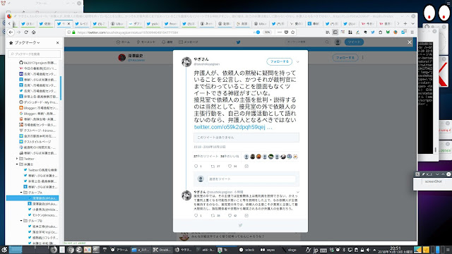The width and height of the screenshot is (452, 254).
Task: Collapse the Twitter bookmark folder
Action: point(17,159)
